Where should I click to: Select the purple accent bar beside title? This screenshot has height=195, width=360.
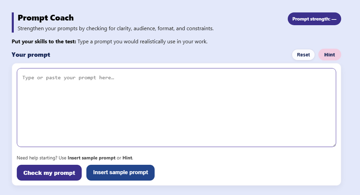click(x=13, y=22)
